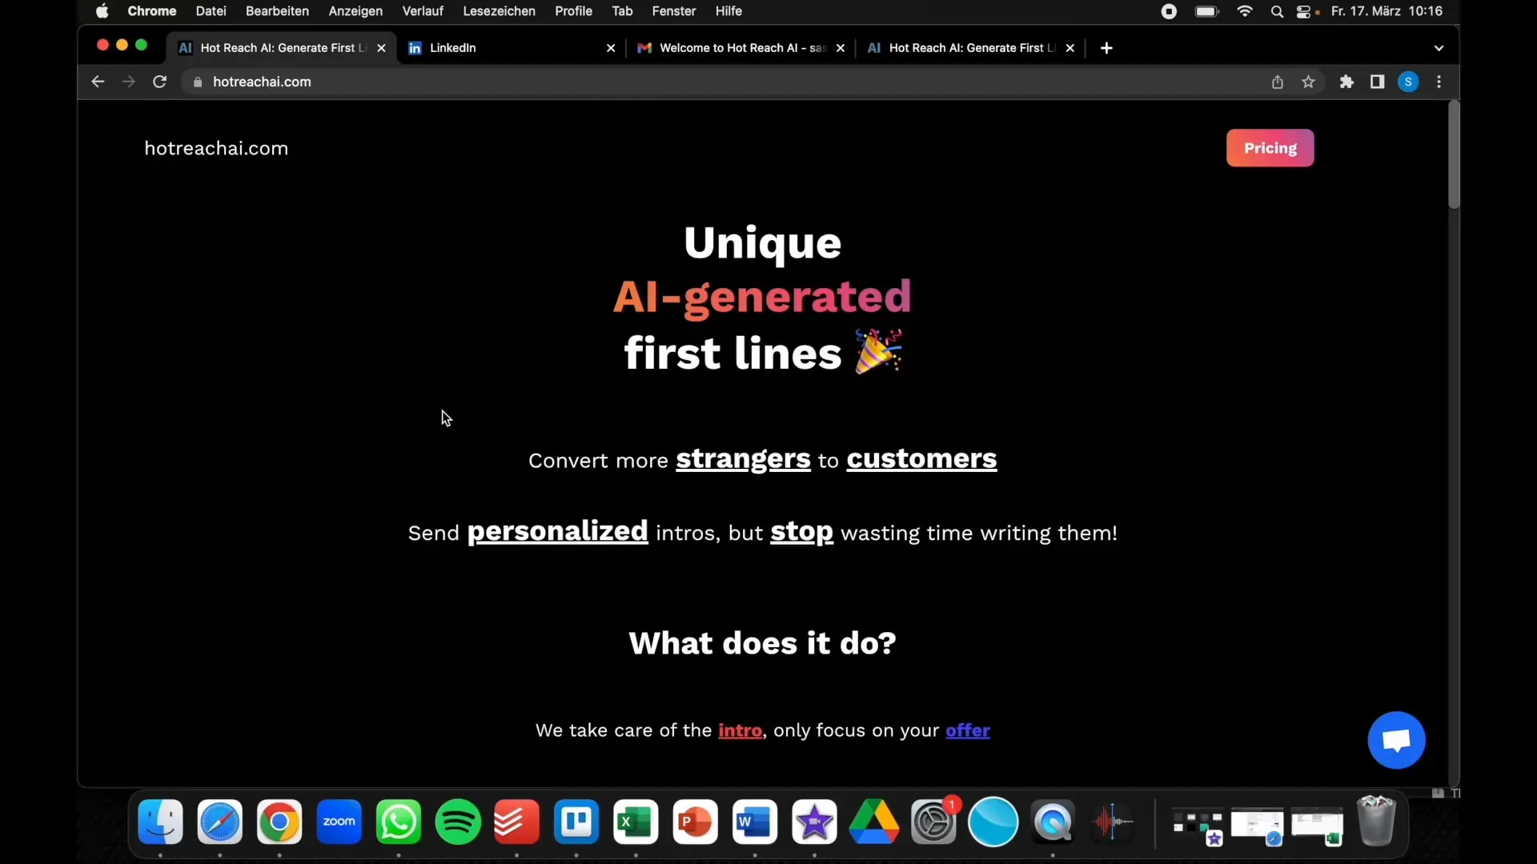Click the 'personalized' underlined text

click(557, 532)
